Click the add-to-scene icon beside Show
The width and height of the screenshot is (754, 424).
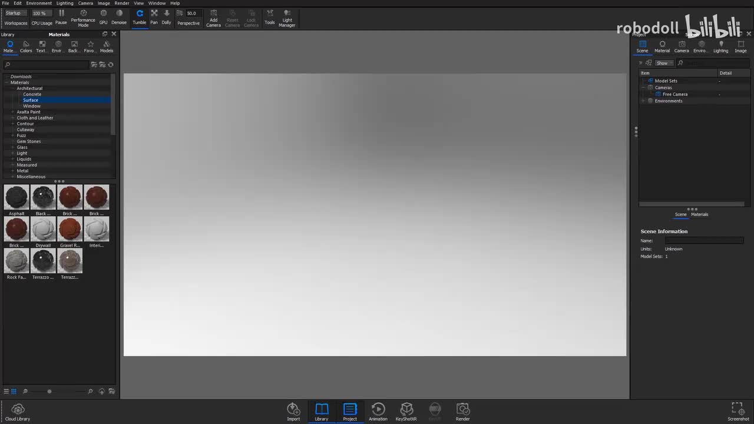click(649, 63)
